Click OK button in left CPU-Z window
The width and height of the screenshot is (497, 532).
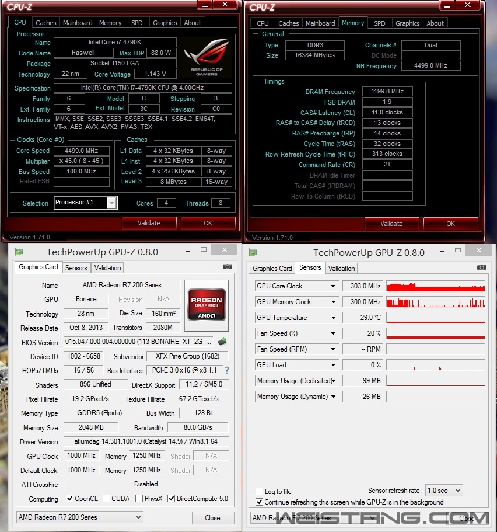point(208,223)
